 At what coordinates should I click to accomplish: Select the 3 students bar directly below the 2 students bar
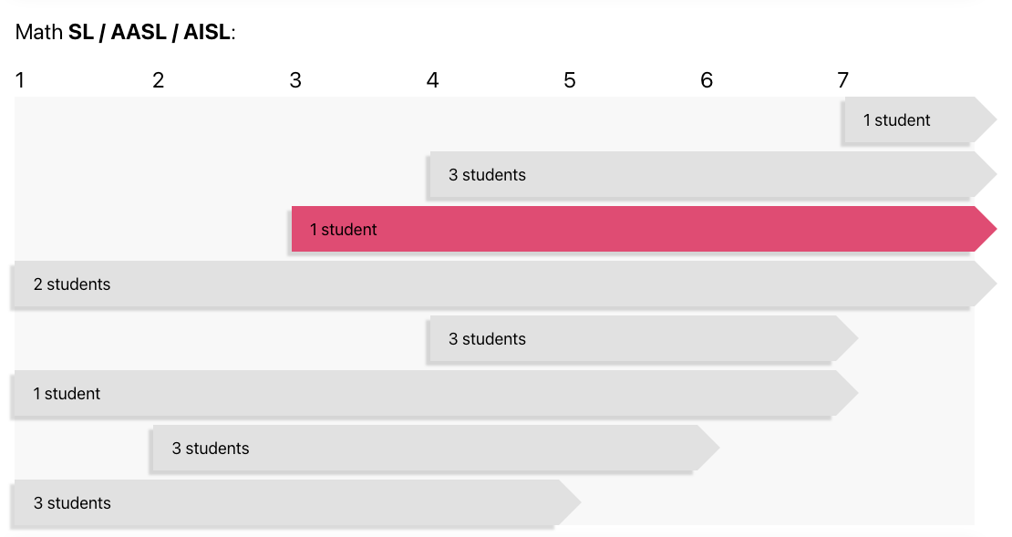click(x=644, y=339)
